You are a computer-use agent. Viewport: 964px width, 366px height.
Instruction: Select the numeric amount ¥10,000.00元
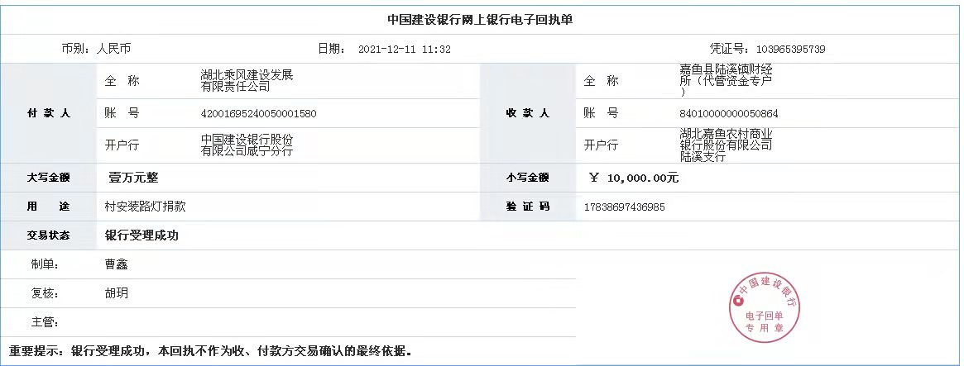pos(634,178)
